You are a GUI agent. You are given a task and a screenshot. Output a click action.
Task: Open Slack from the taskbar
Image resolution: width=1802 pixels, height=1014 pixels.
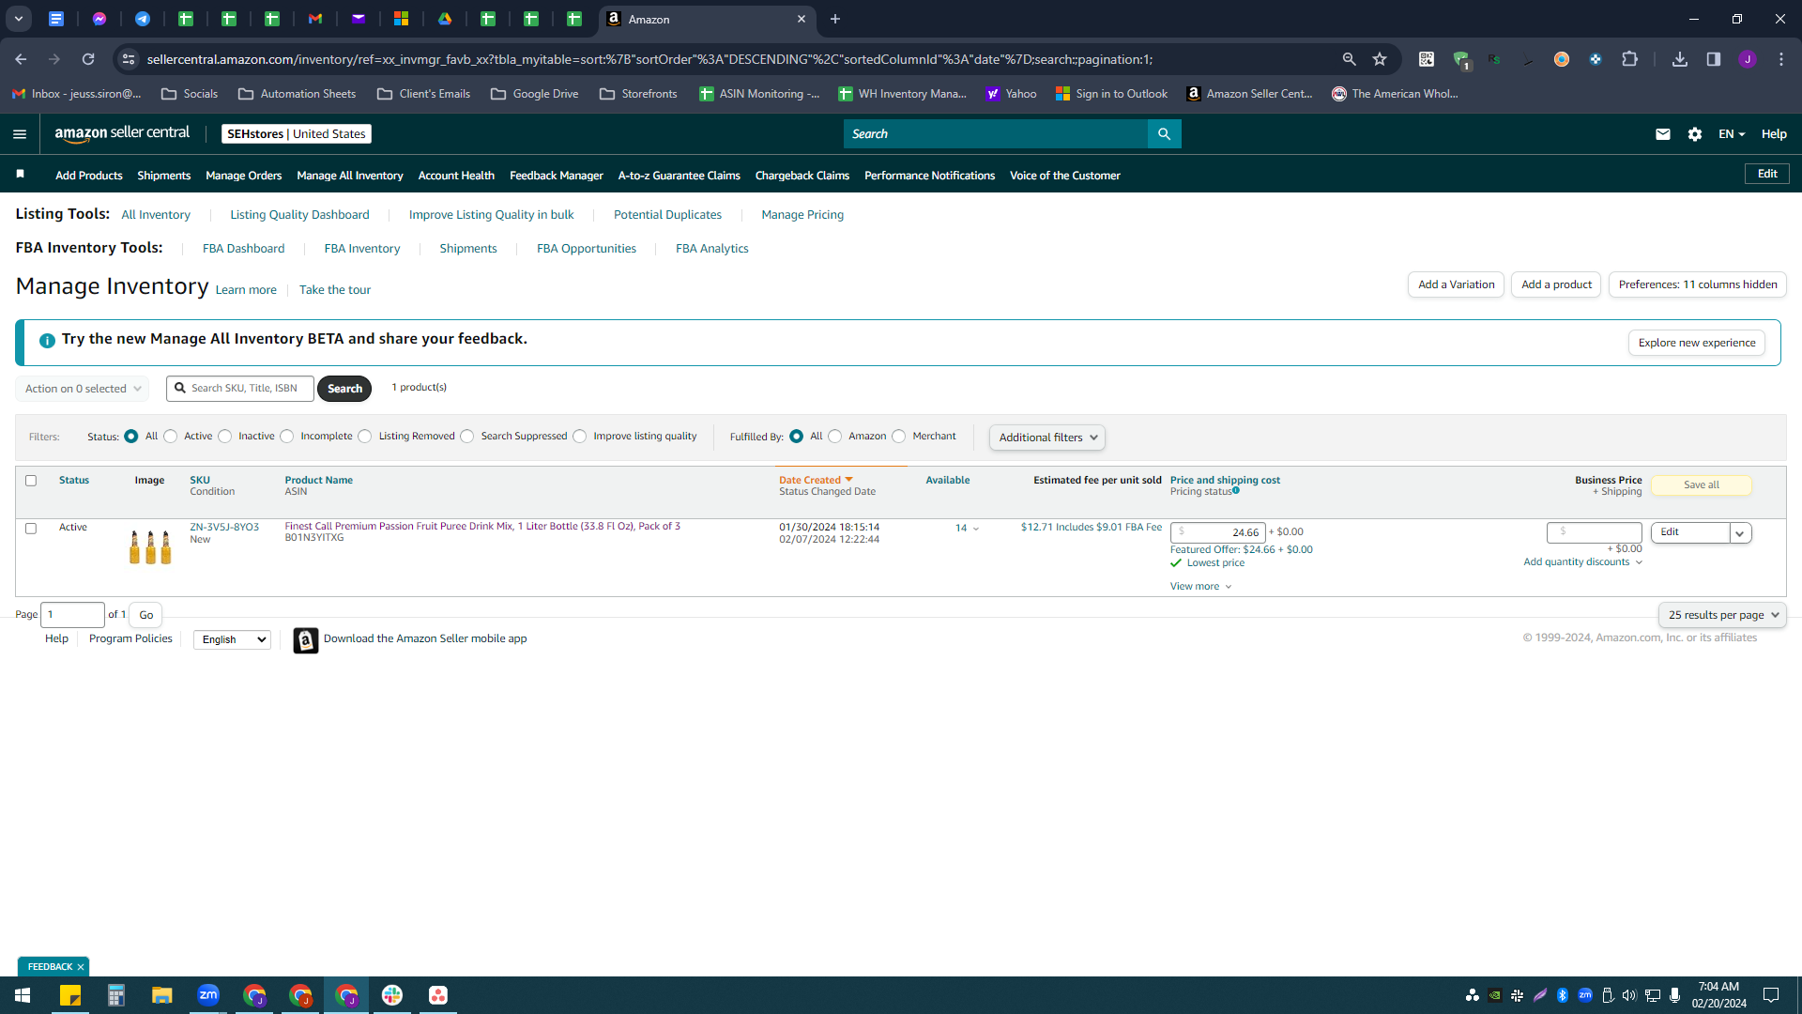click(x=392, y=995)
